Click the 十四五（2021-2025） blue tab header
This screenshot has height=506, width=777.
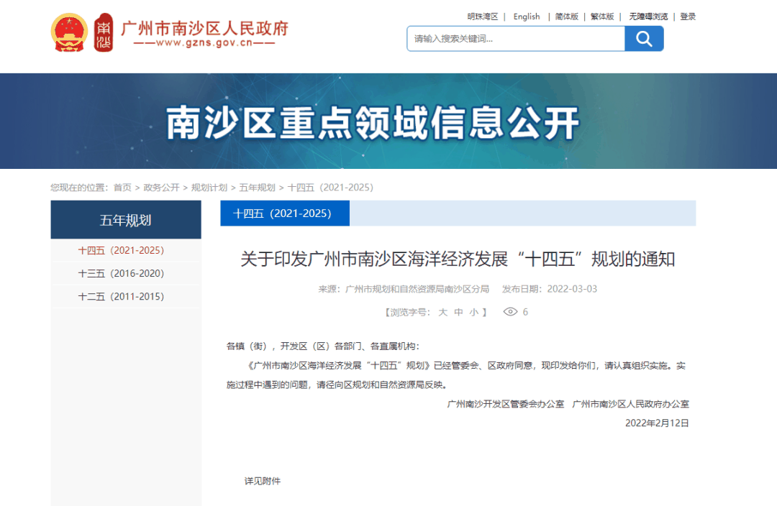(x=282, y=213)
